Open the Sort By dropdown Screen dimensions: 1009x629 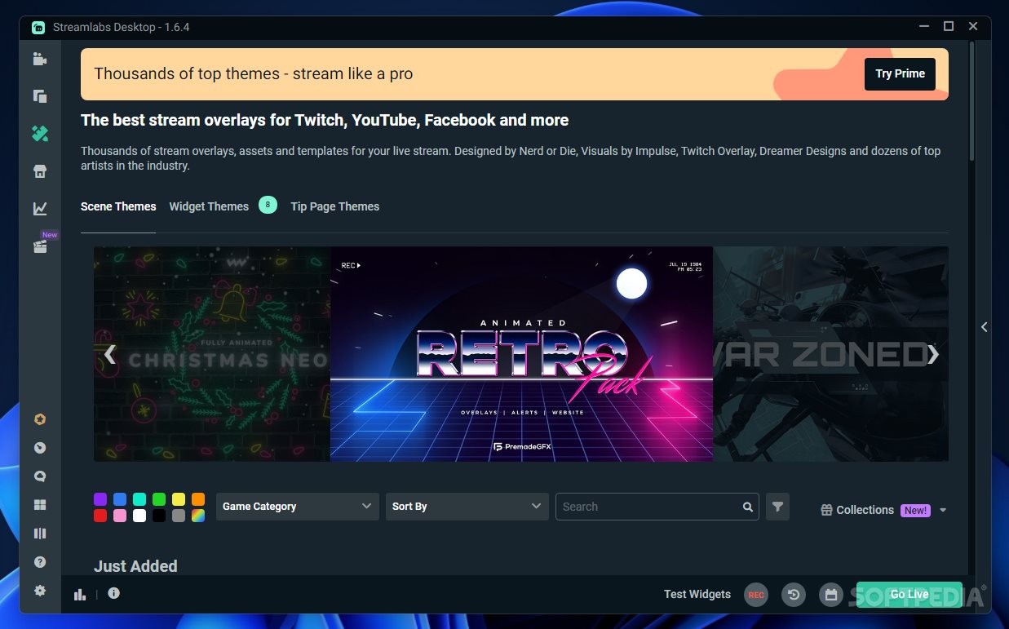[467, 507]
